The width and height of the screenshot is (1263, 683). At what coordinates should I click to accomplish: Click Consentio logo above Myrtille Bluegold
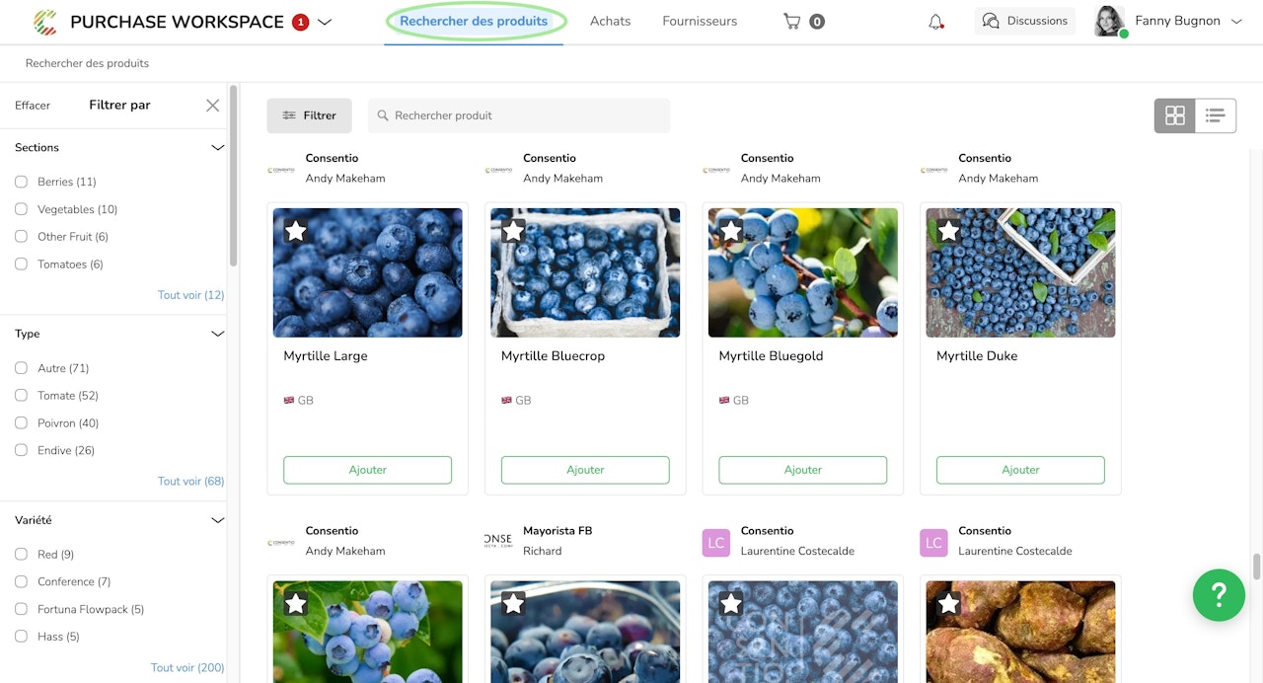point(716,170)
